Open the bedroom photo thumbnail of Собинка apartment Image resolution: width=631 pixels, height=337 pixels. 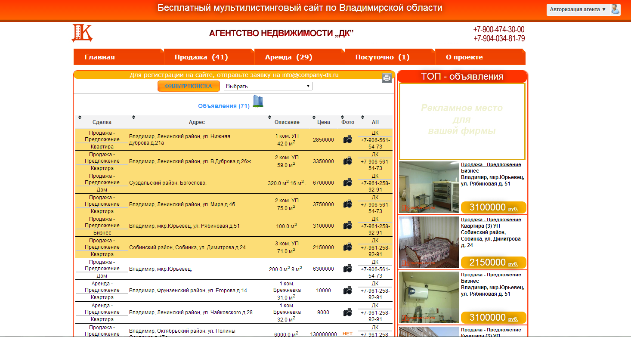[x=429, y=242]
